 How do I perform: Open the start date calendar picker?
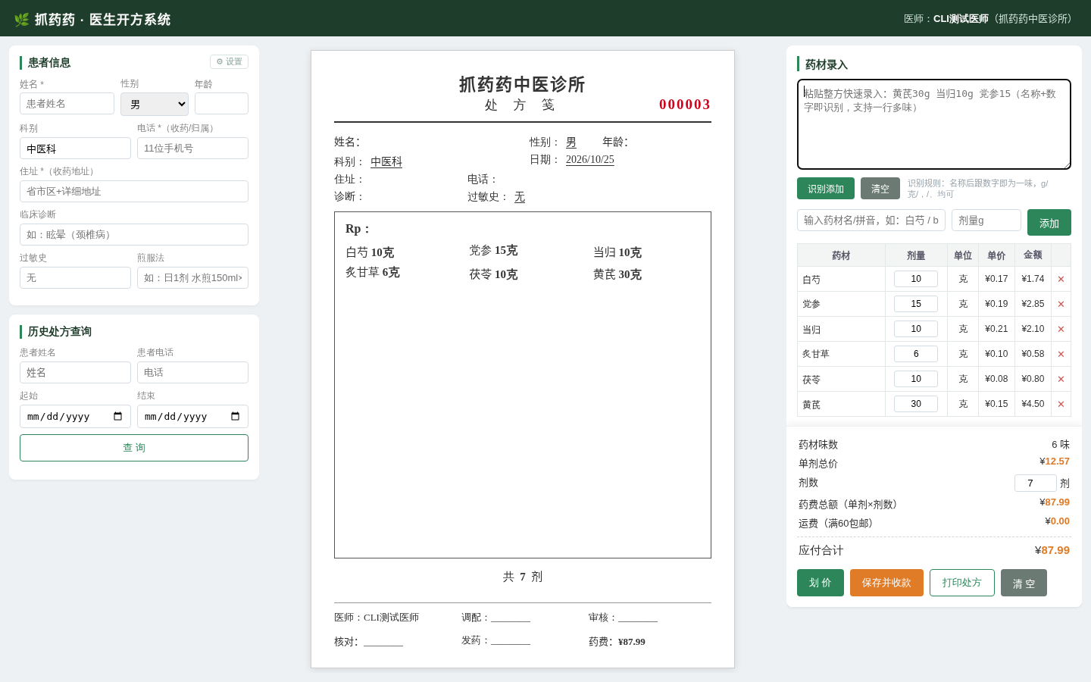117,416
